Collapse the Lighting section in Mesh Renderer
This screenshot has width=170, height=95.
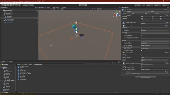click(122, 32)
